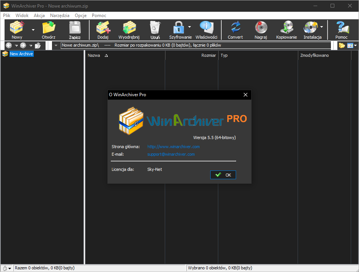
Task: Click the Nowy new archive icon
Action: click(17, 27)
